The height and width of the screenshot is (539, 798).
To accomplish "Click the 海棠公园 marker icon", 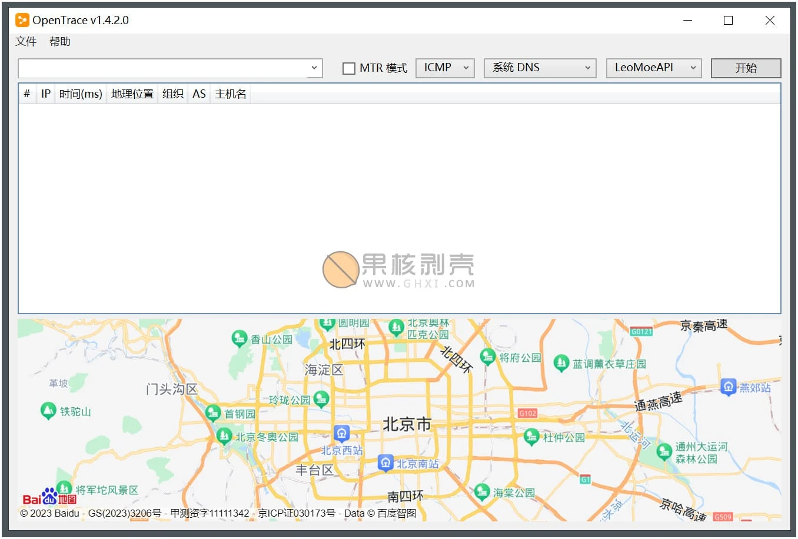I will coord(482,491).
